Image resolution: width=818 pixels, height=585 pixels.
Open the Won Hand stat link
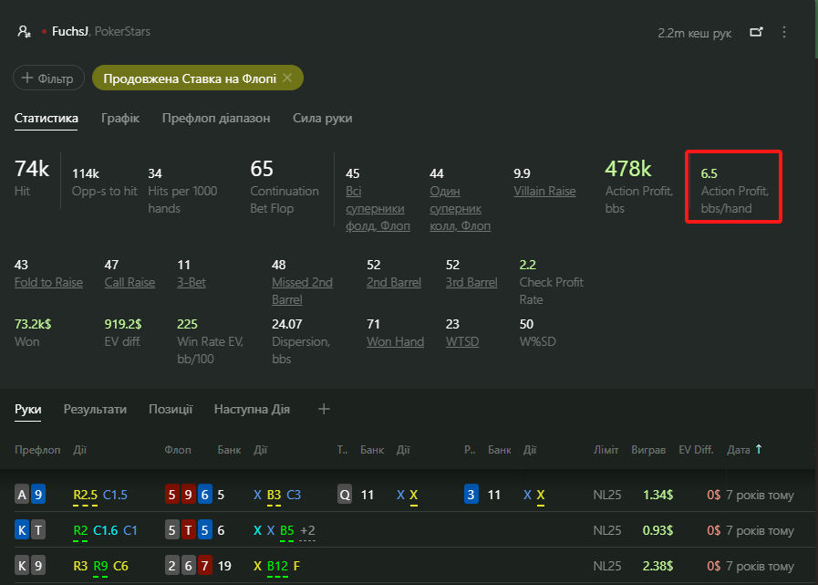(395, 341)
